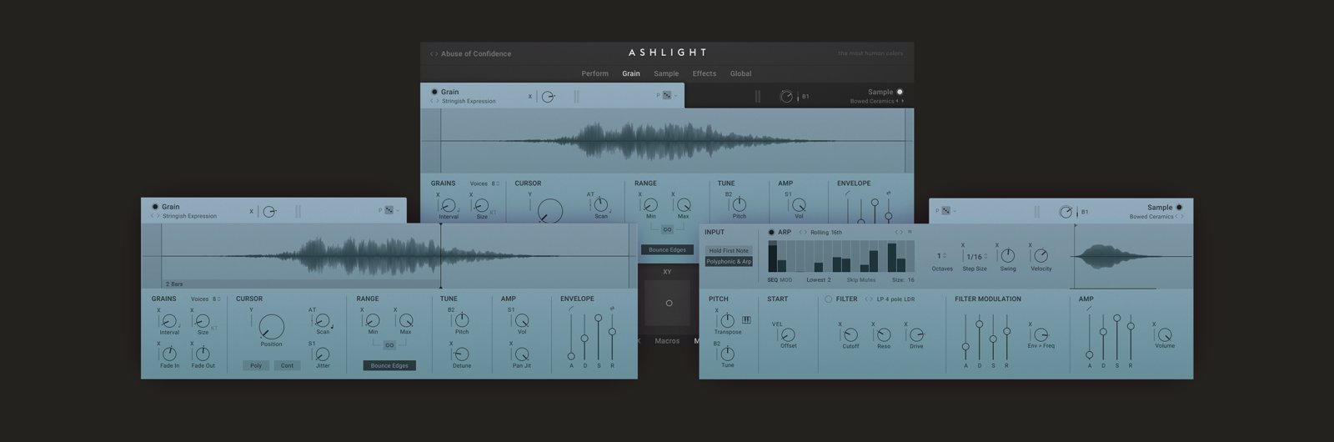Switch to the Perform tab
The height and width of the screenshot is (442, 1334).
point(594,73)
